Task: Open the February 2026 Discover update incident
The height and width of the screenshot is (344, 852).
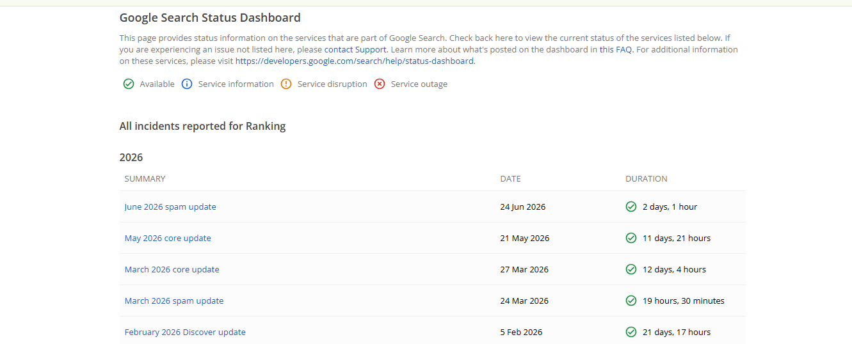Action: (x=185, y=332)
